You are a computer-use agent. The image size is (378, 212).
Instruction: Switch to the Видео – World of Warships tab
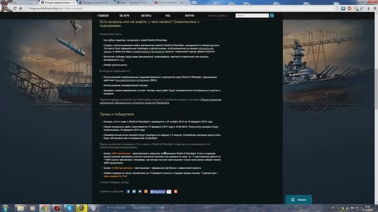133,2
